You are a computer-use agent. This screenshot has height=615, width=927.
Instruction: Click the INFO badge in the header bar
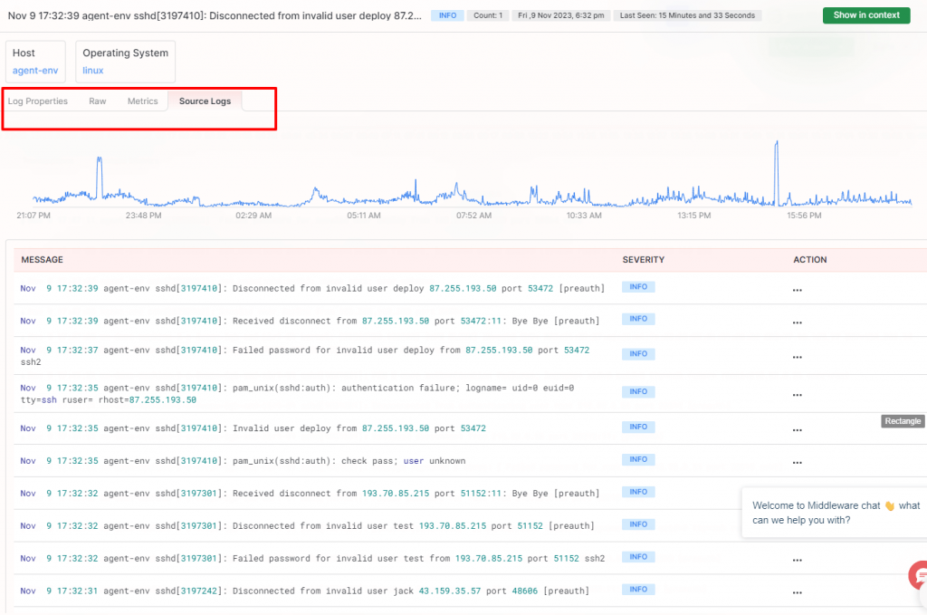pyautogui.click(x=447, y=15)
